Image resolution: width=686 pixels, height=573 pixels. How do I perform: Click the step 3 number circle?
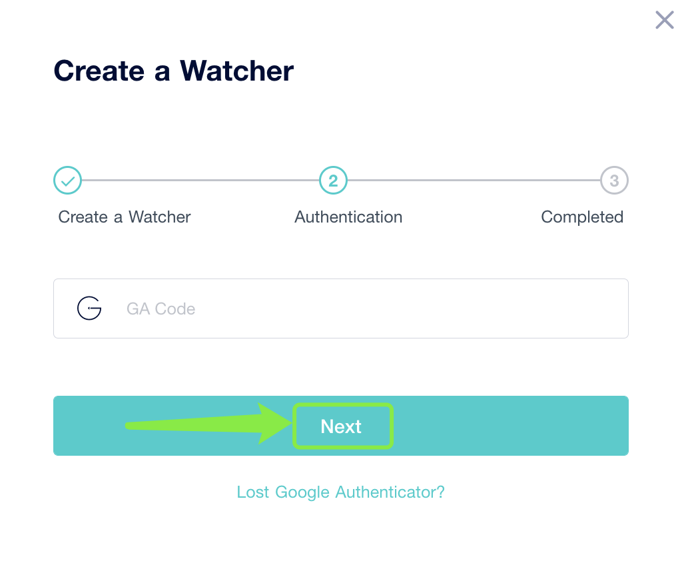(x=614, y=180)
